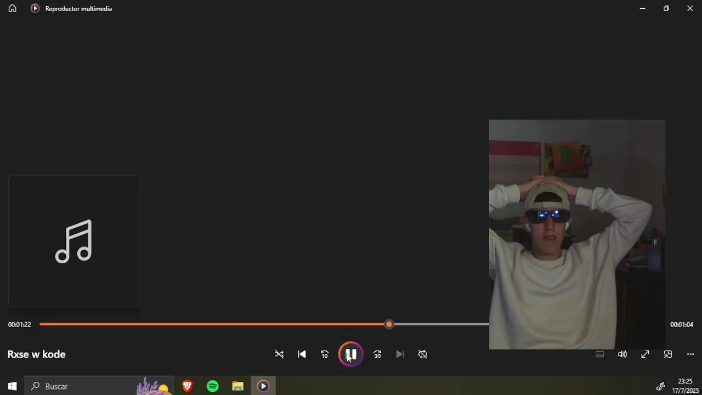
Task: Click the pen icon in system tray
Action: [660, 386]
